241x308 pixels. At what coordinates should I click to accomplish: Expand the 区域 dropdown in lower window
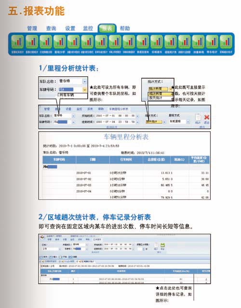tap(60, 249)
